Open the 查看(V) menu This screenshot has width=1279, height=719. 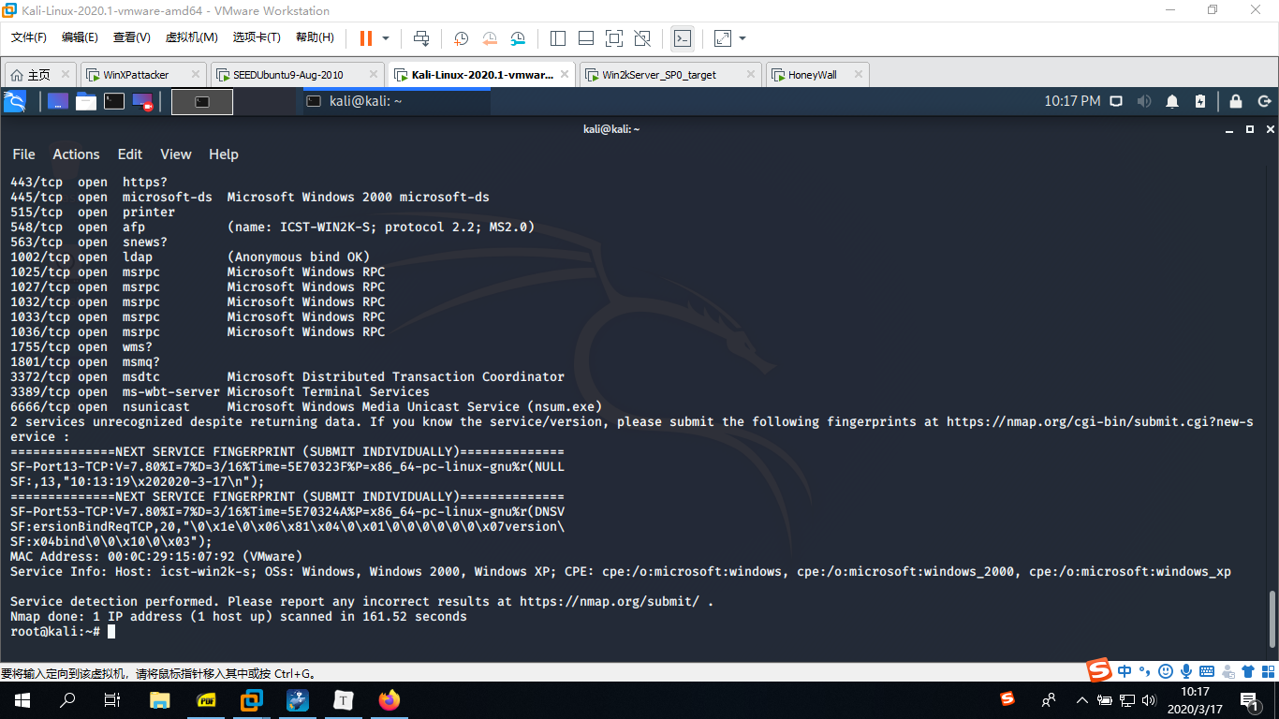coord(131,37)
